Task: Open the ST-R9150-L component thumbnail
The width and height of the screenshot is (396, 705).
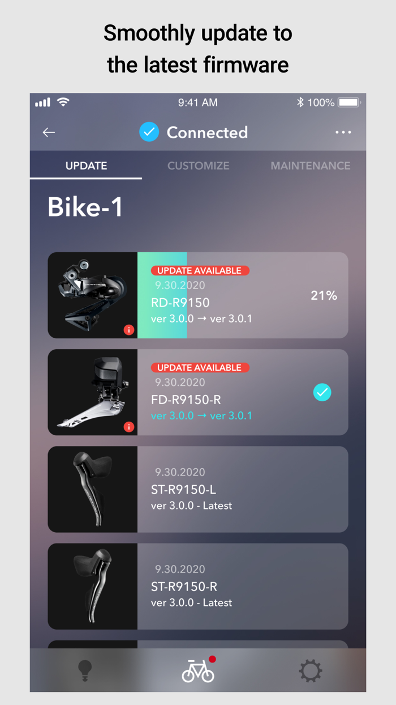Action: click(x=92, y=489)
